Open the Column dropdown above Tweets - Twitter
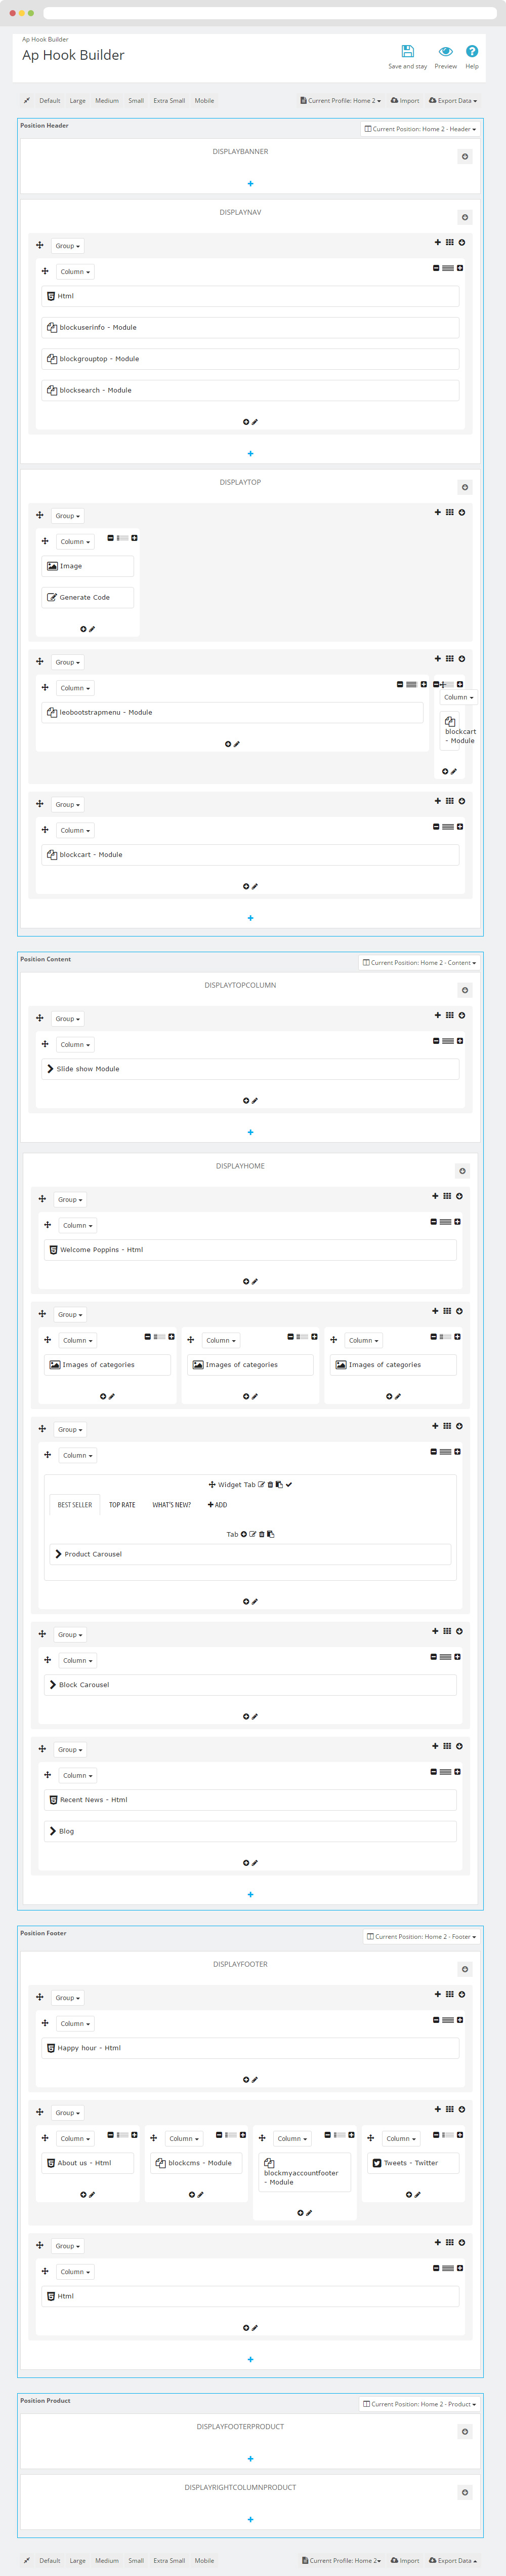 click(401, 2138)
